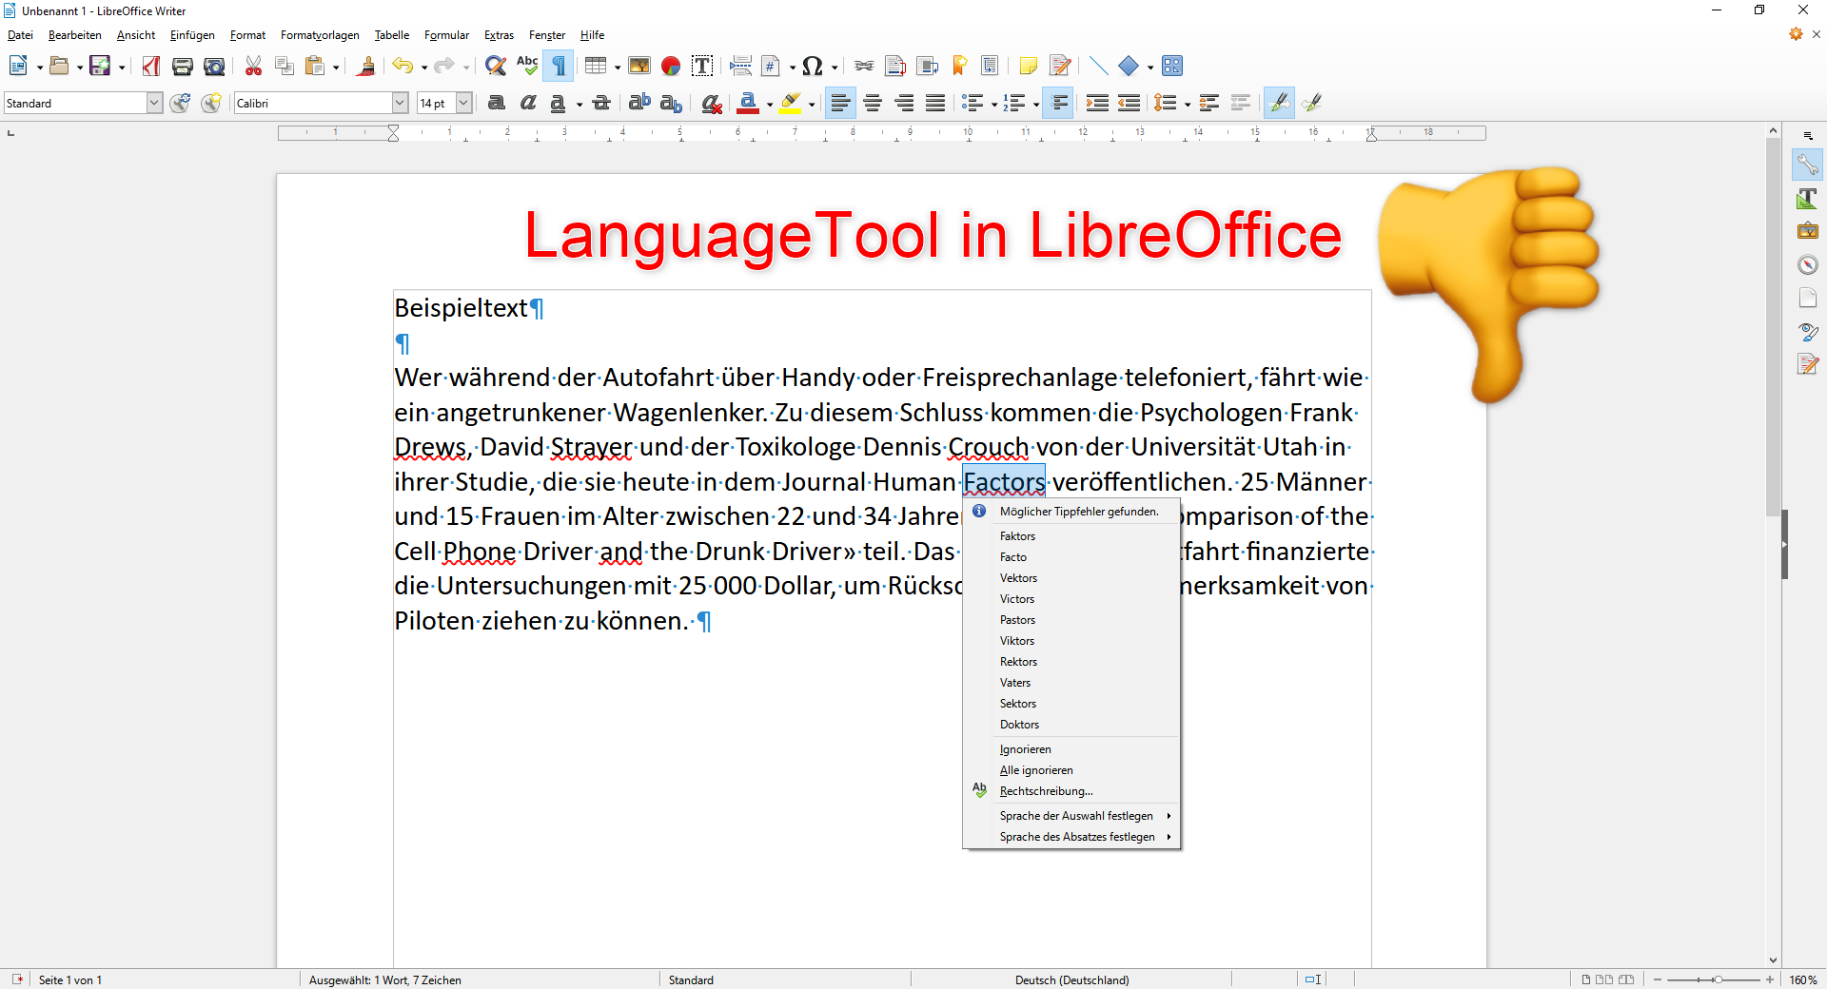Insert special character Omega icon
Image resolution: width=1827 pixels, height=989 pixels.
812,66
